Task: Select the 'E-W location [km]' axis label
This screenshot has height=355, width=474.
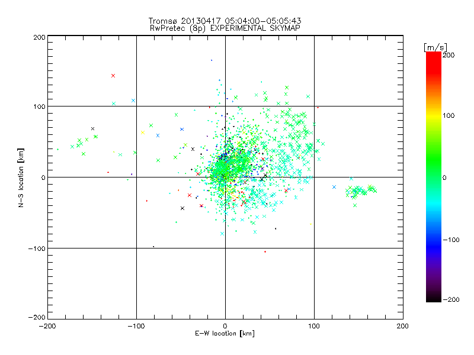Action: tap(225, 333)
